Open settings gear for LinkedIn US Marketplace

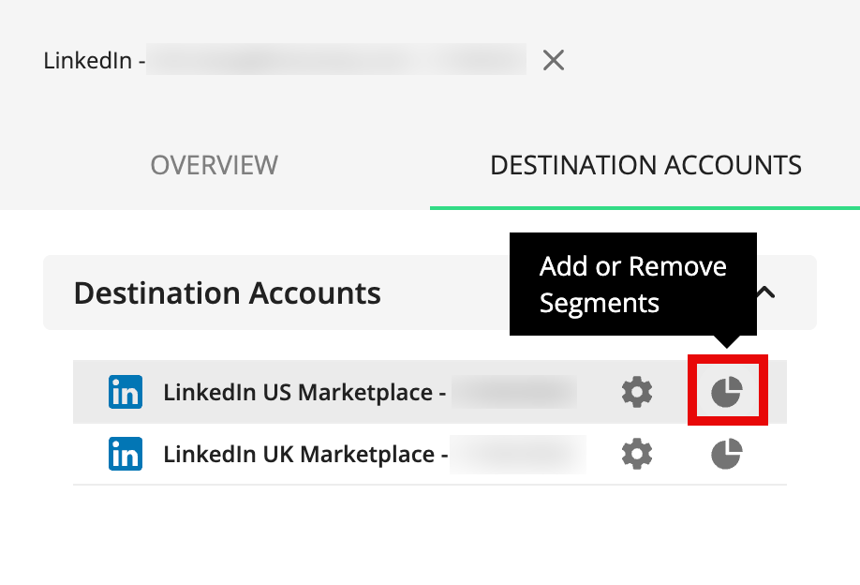pyautogui.click(x=637, y=392)
